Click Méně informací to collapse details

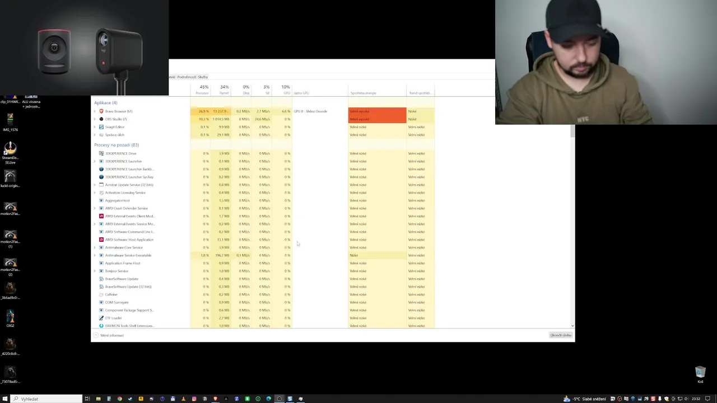[109, 335]
